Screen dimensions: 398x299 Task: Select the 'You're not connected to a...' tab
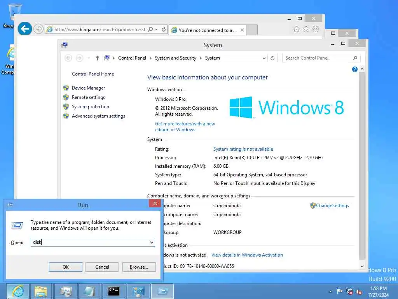(208, 30)
